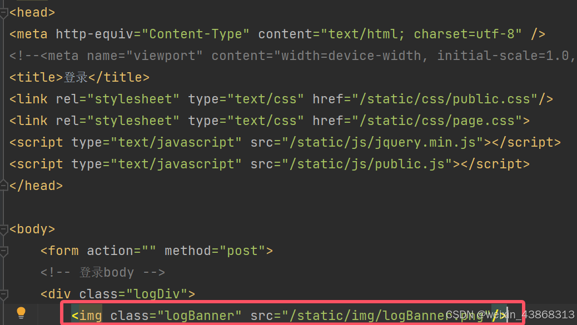Collapse the <head> opening tag fold marker
The height and width of the screenshot is (325, 577).
click(x=4, y=13)
